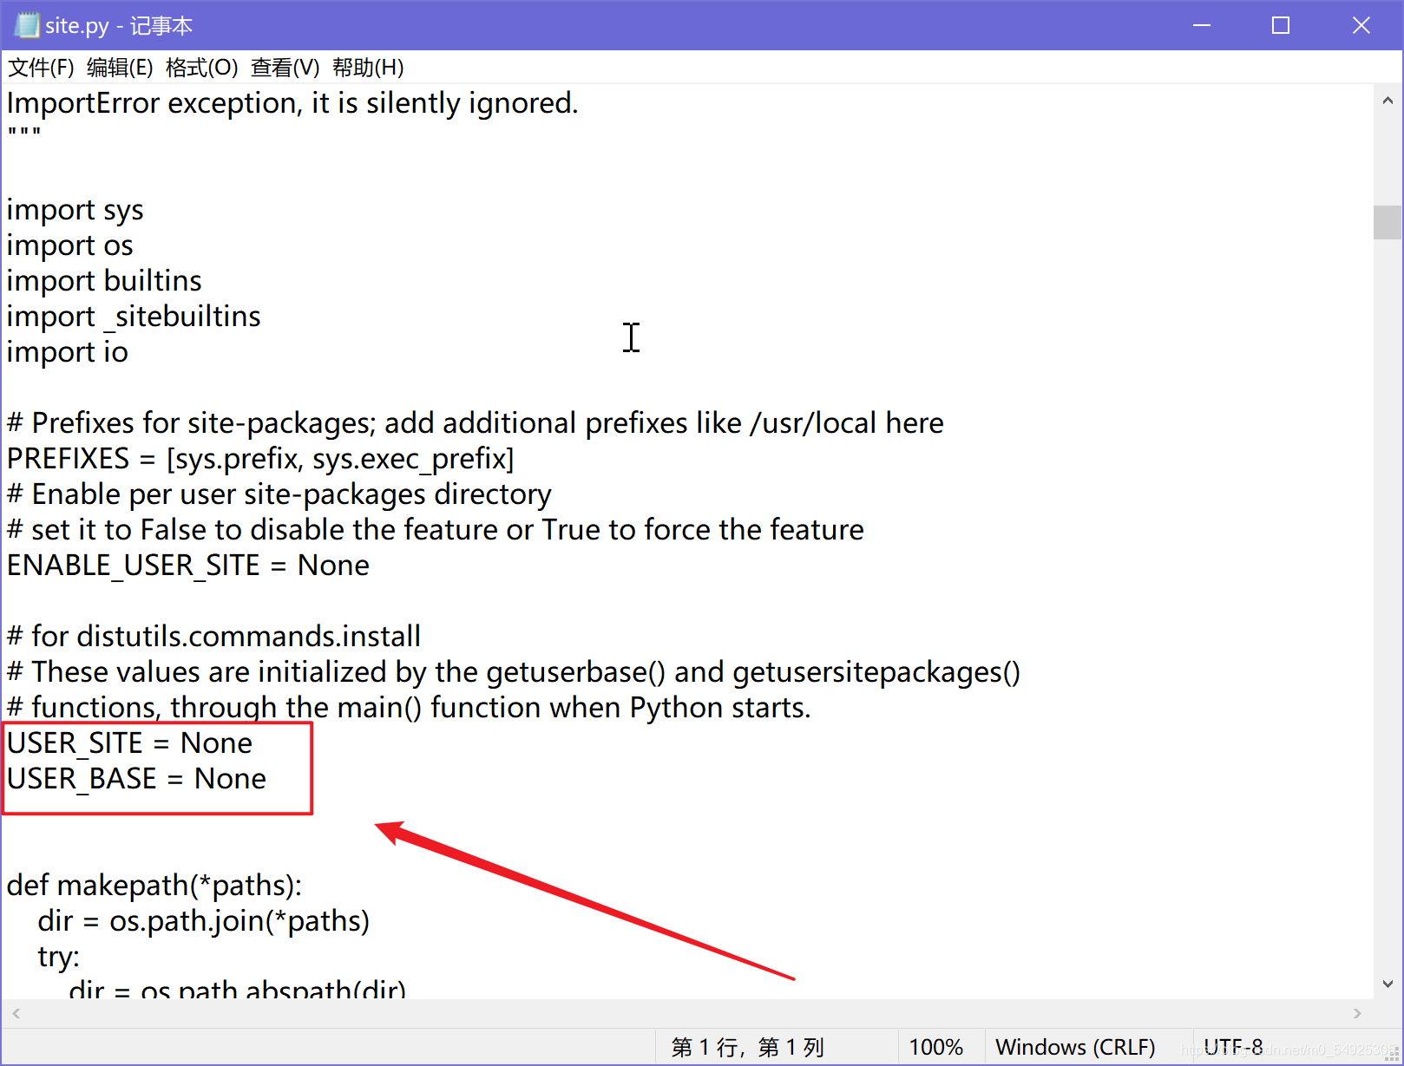
Task: Open the 文件(F) menu
Action: [x=39, y=68]
